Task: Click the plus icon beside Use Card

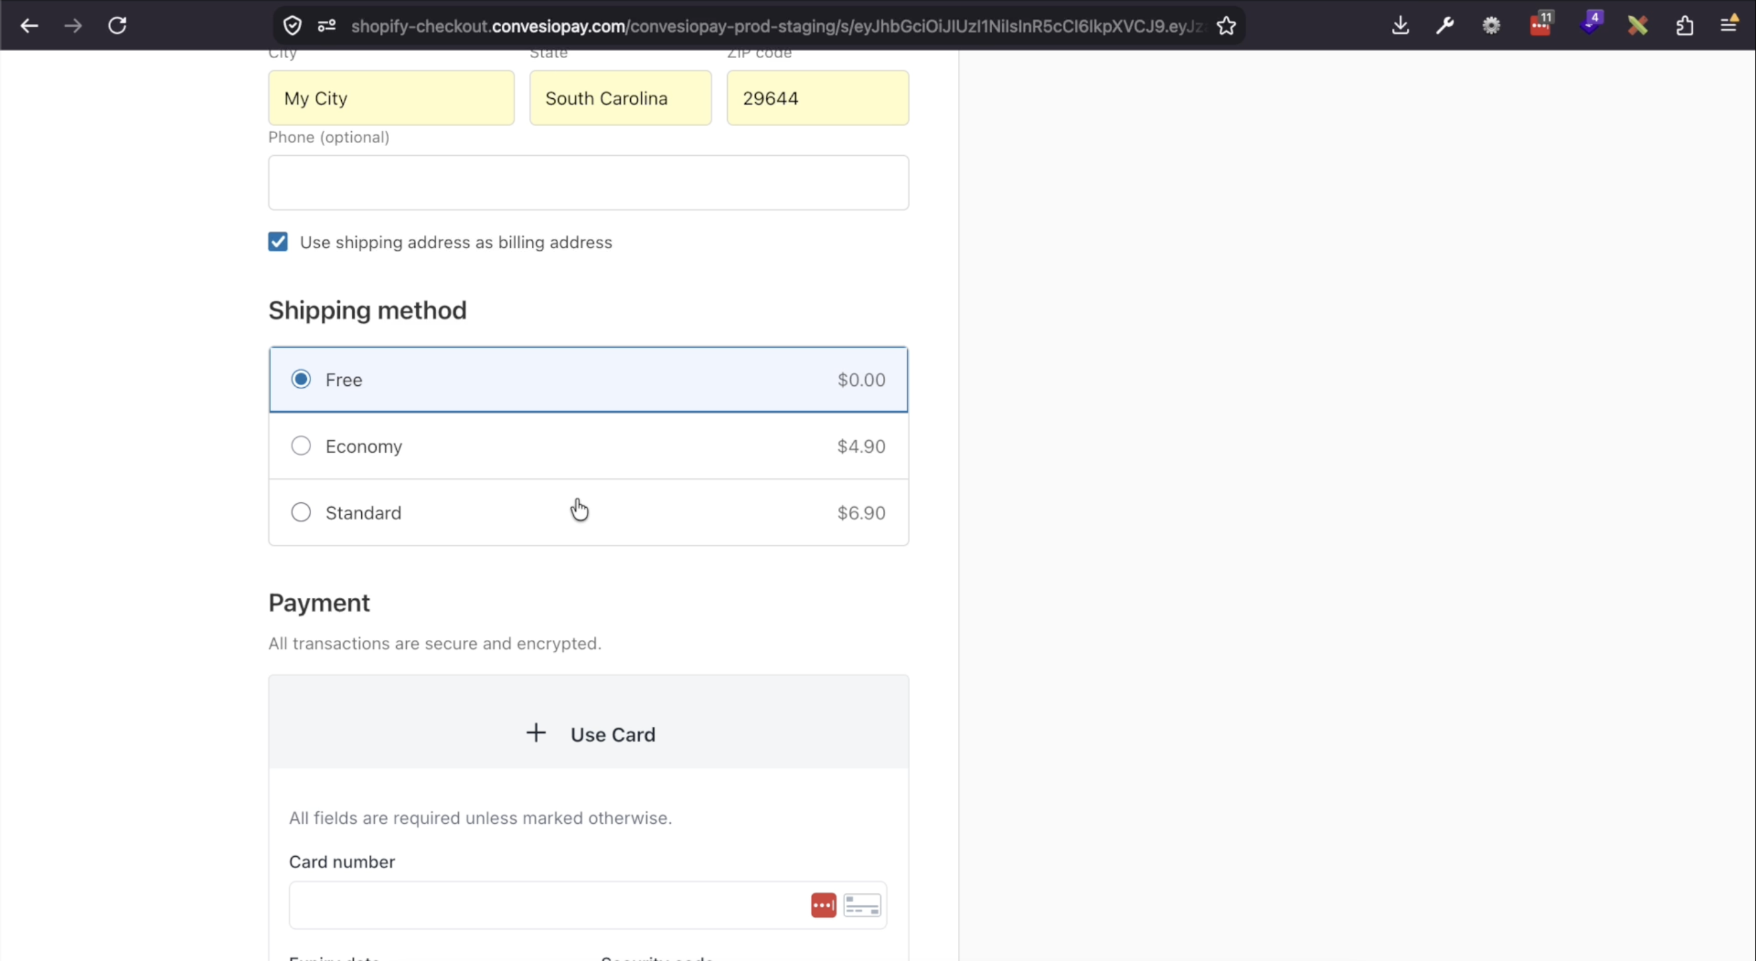Action: [536, 734]
